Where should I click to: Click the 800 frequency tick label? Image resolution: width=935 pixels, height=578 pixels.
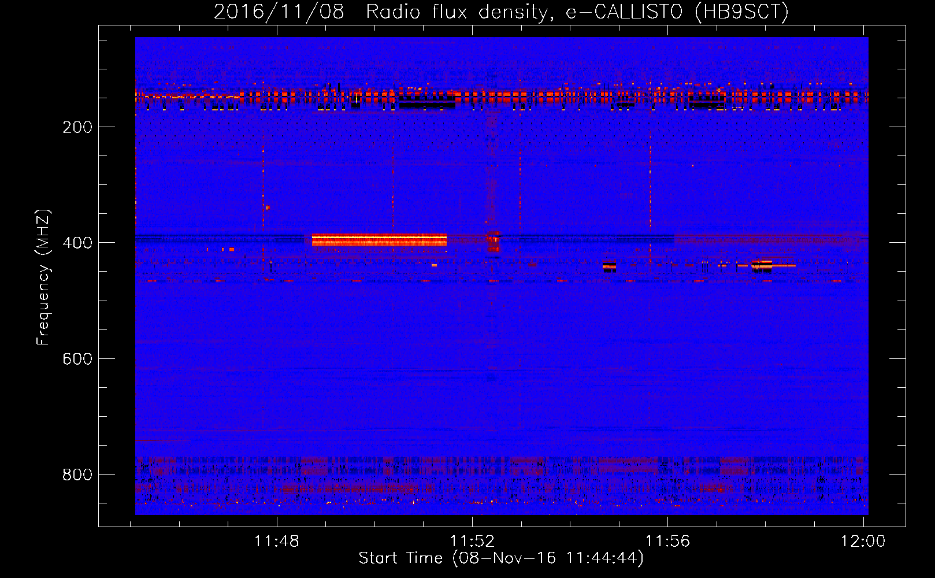(77, 475)
